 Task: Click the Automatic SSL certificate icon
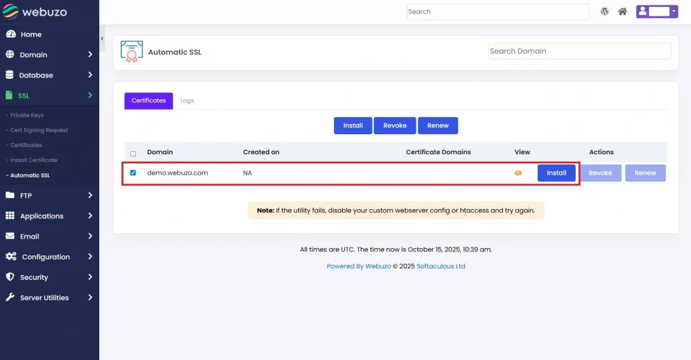pyautogui.click(x=132, y=52)
